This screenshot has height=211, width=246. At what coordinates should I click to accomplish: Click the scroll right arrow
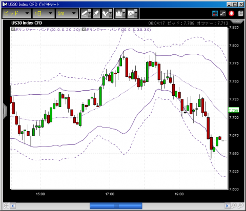tap(227, 206)
